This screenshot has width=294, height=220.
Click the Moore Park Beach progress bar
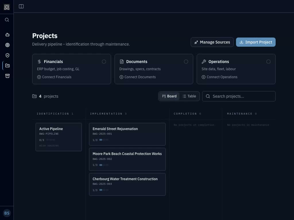coord(104,165)
